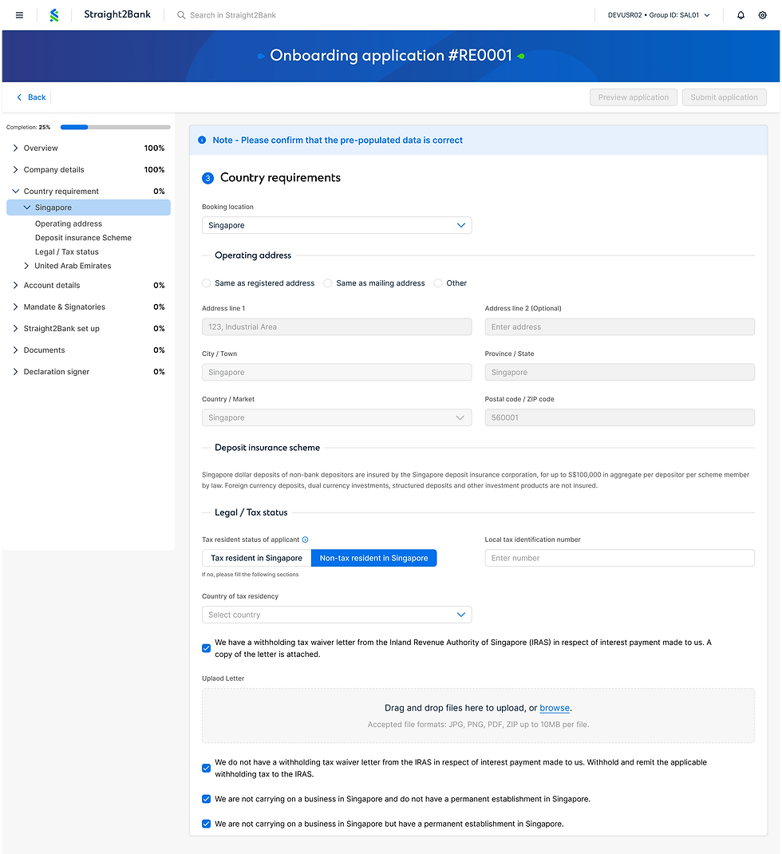782x854 pixels.
Task: Expand the United Arab Emirates tree item
Action: pos(26,266)
